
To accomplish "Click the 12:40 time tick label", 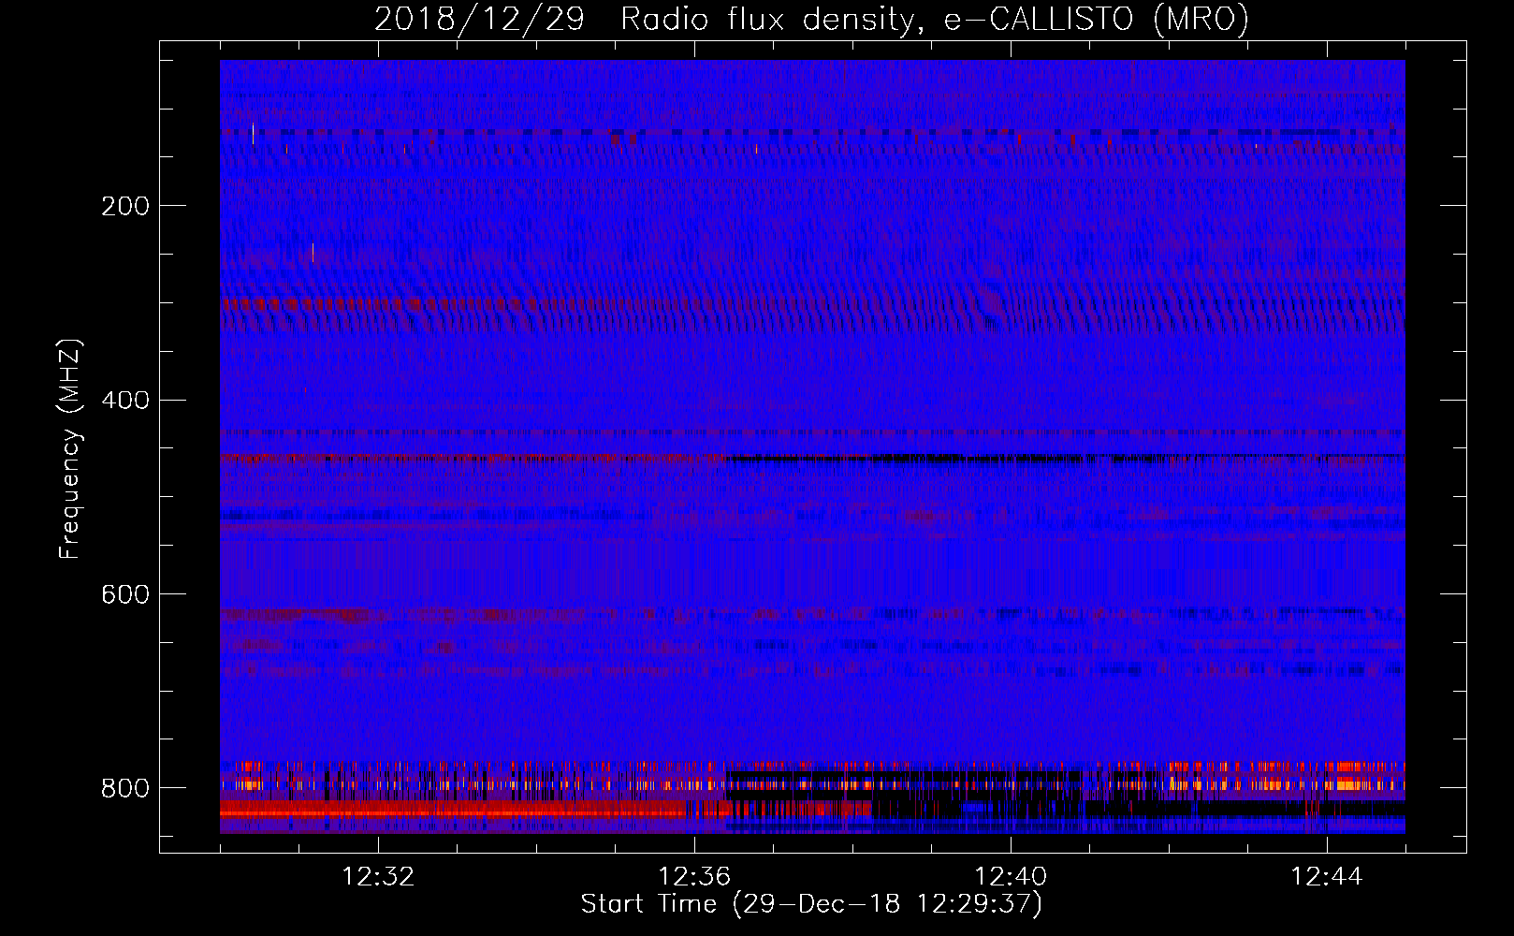I will [1011, 877].
